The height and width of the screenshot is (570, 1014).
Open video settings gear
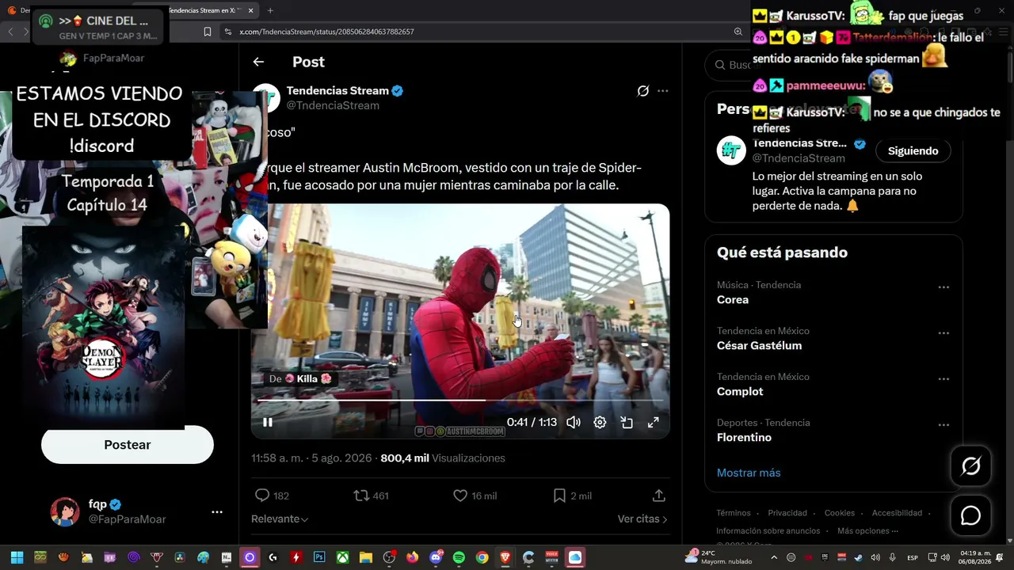point(600,422)
